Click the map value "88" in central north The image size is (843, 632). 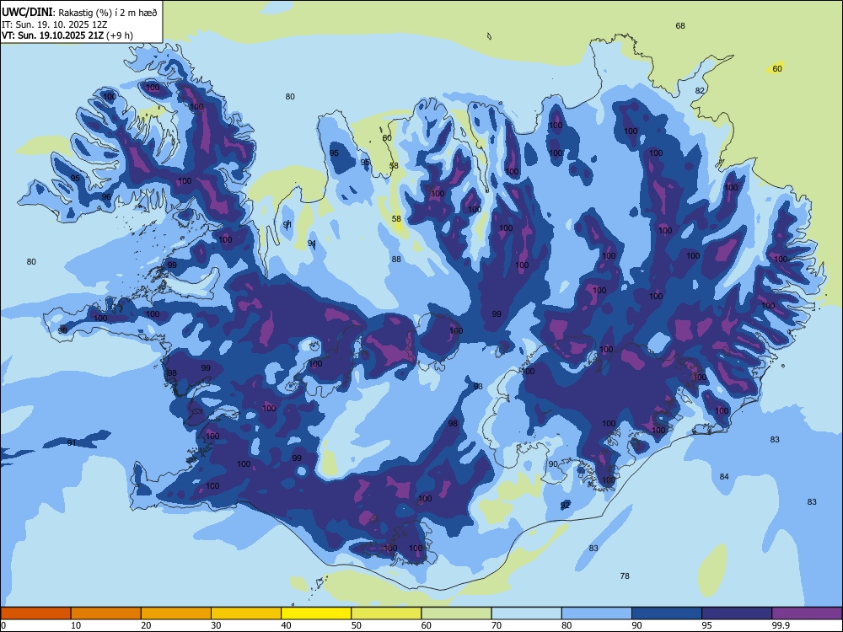point(396,260)
